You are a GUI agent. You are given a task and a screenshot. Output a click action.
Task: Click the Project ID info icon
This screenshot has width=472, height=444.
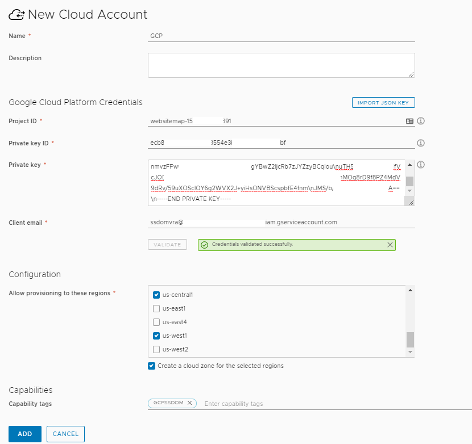(420, 121)
